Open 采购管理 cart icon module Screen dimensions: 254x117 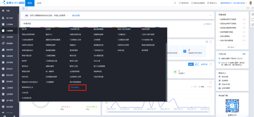pyautogui.click(x=3, y=56)
